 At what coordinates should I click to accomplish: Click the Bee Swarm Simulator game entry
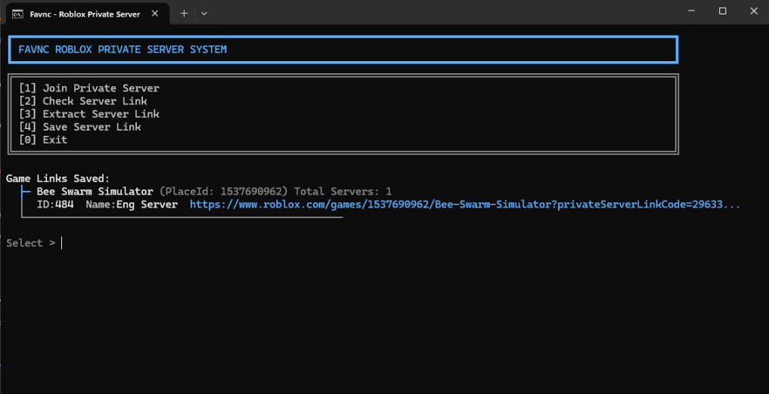coord(95,192)
